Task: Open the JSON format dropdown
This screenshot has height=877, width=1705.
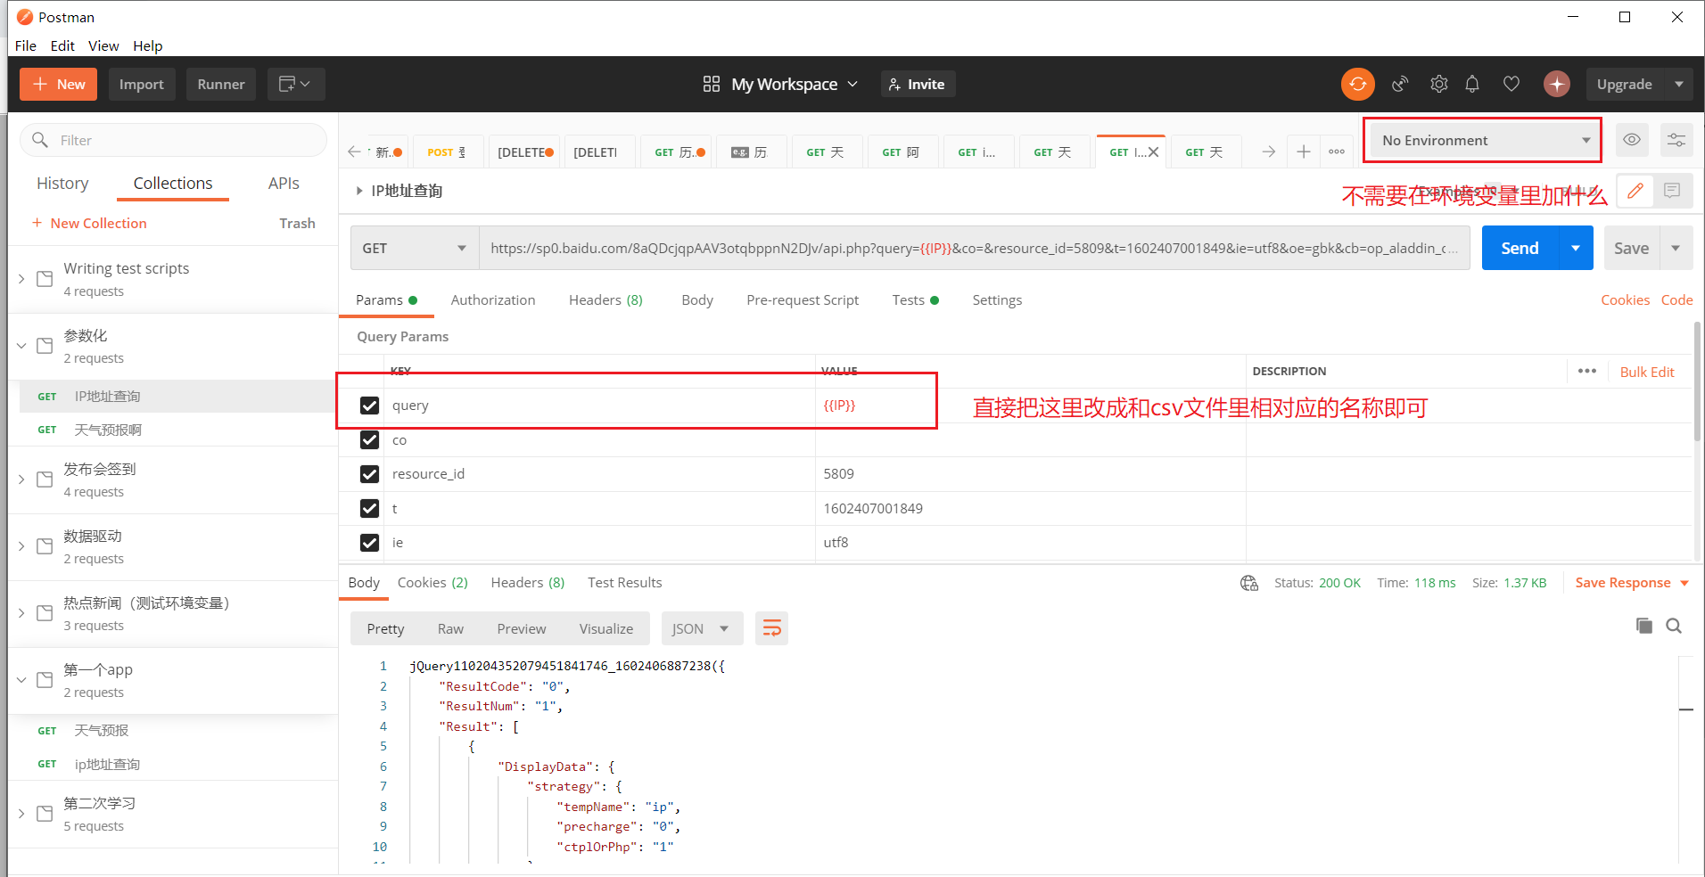Action: 700,628
